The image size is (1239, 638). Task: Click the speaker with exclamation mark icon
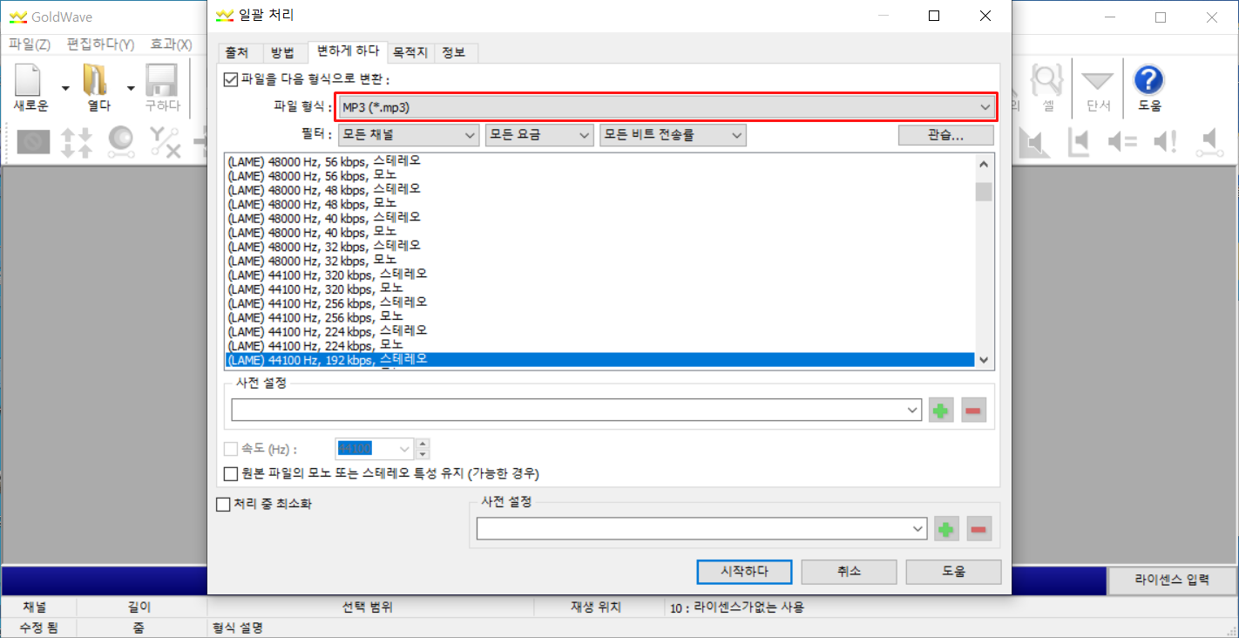tap(1166, 141)
